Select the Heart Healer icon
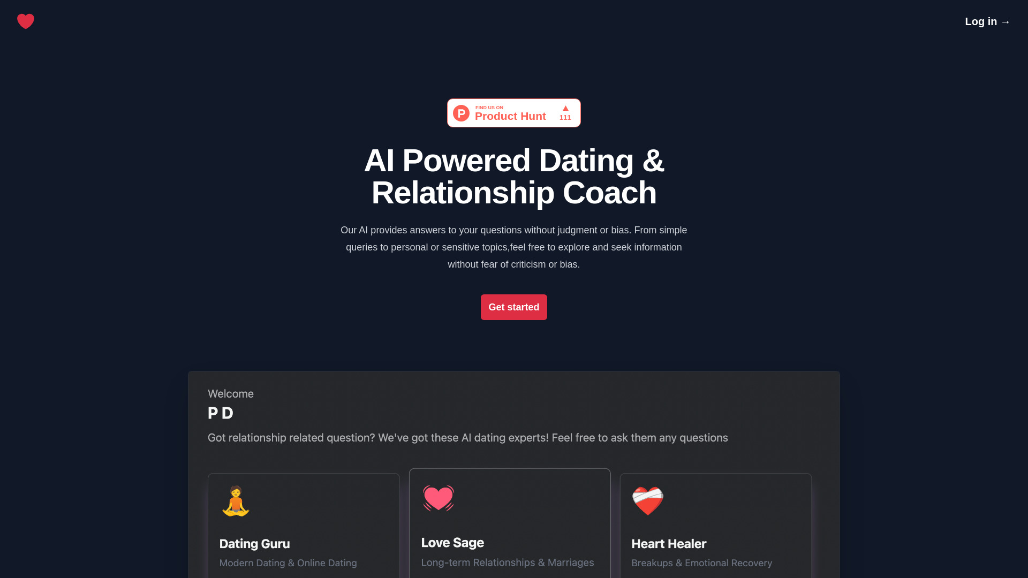1028x578 pixels. (x=647, y=501)
